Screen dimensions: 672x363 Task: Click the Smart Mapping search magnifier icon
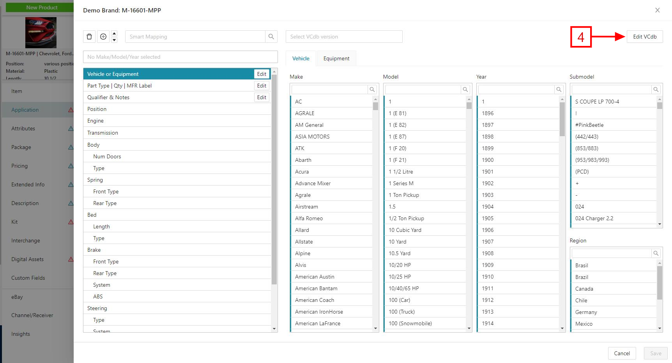click(271, 37)
